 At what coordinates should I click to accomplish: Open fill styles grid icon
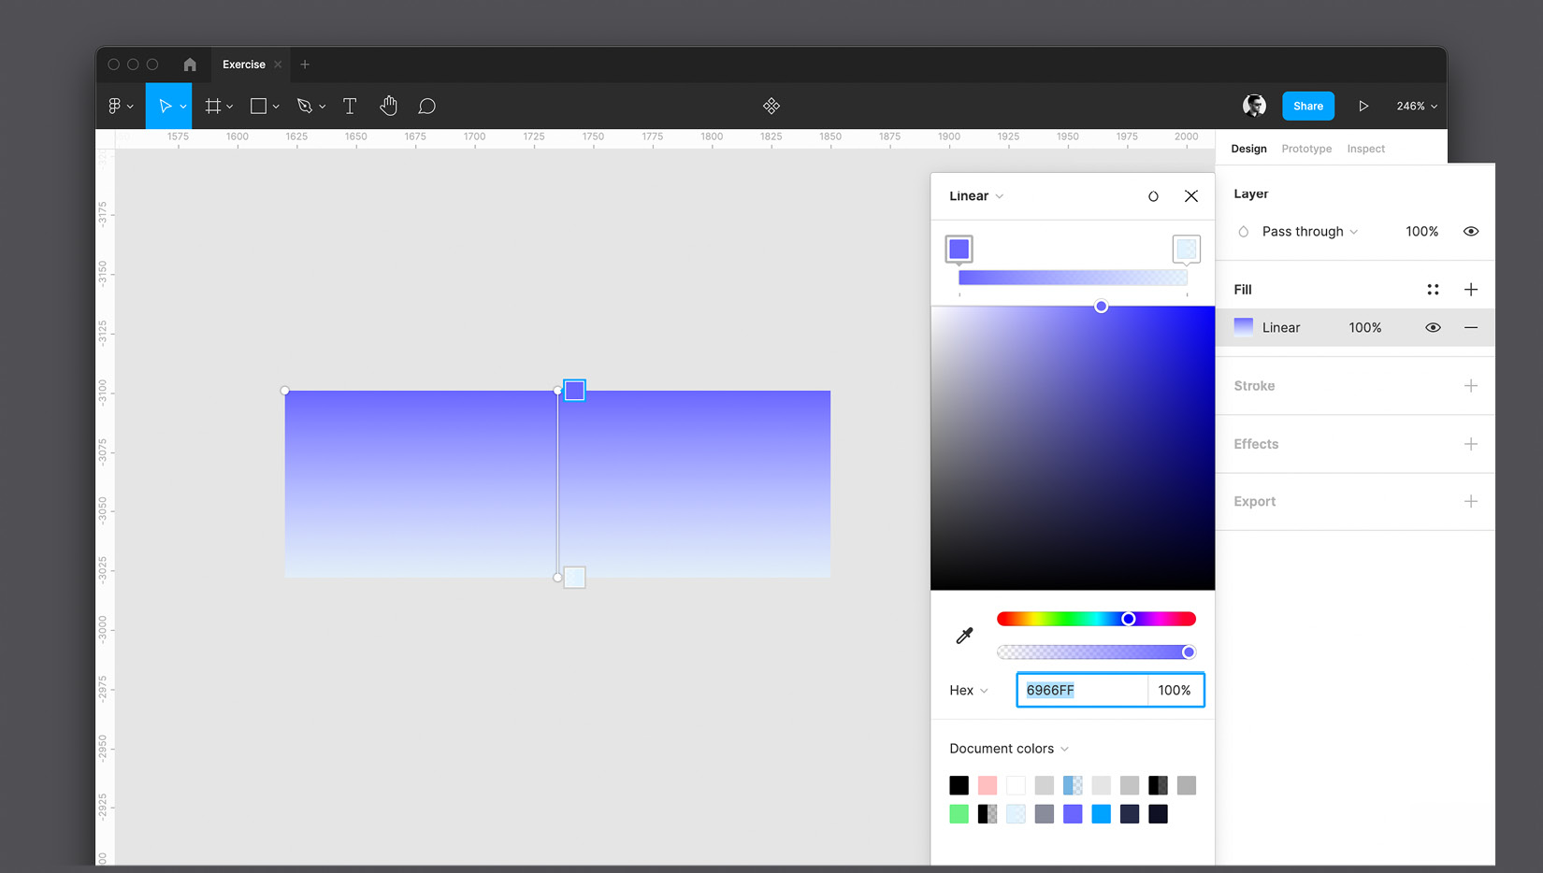click(1433, 290)
